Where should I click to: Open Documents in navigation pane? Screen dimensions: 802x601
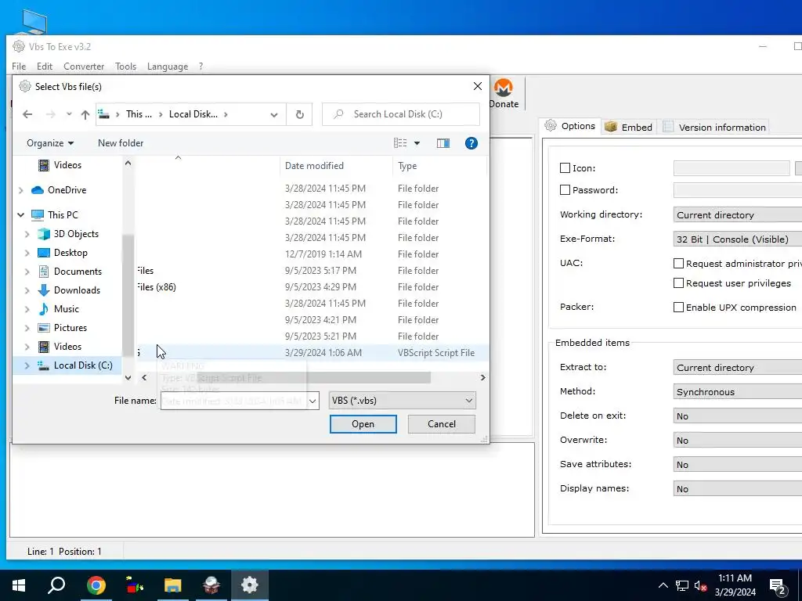point(78,272)
